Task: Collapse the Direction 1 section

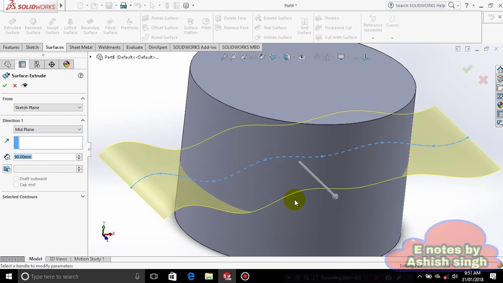Action: pyautogui.click(x=83, y=120)
